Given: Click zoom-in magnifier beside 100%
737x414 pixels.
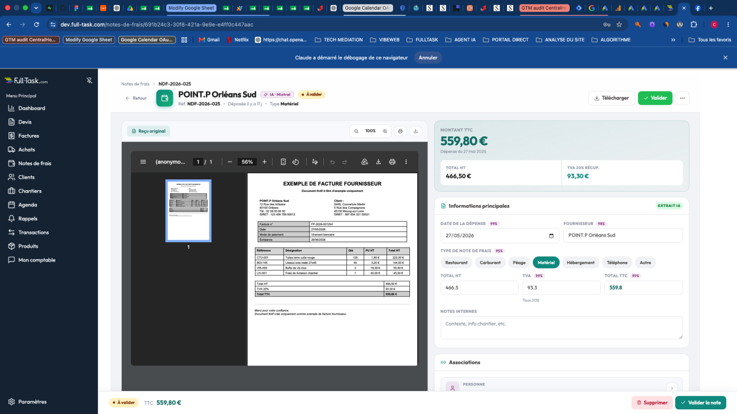Looking at the screenshot, I should pyautogui.click(x=385, y=131).
